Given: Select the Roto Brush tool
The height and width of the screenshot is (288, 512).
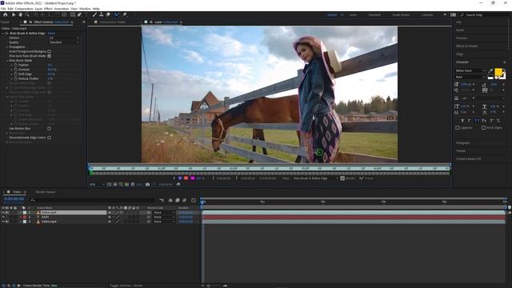Looking at the screenshot, I should click(117, 14).
